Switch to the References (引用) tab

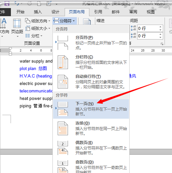(98, 12)
